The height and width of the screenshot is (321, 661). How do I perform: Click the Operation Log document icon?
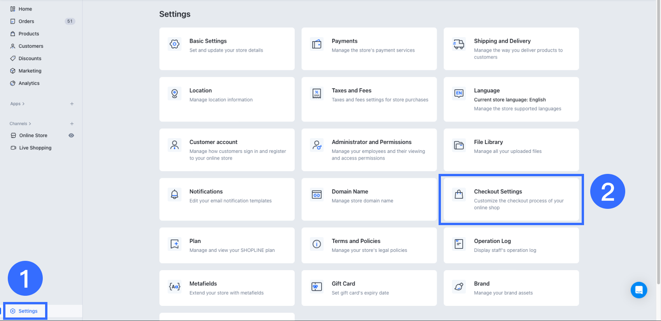459,244
